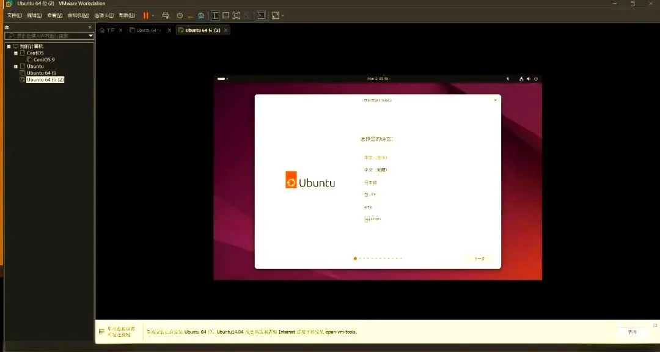The height and width of the screenshot is (352, 660).
Task: Click the message icon in the notification bar
Action: click(101, 332)
